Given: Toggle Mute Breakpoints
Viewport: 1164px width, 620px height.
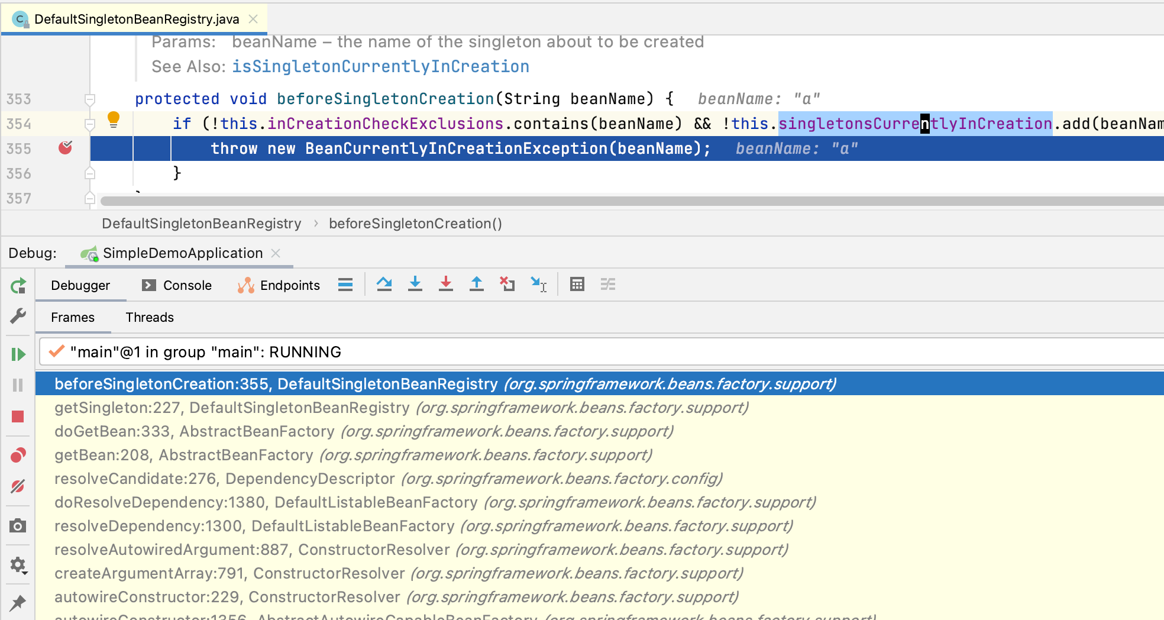Looking at the screenshot, I should pyautogui.click(x=18, y=486).
